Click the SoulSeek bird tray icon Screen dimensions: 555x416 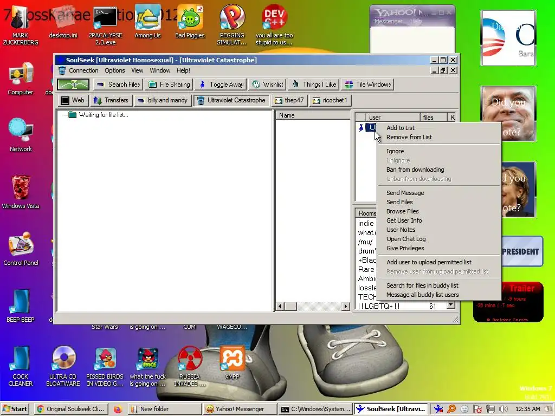(438, 409)
